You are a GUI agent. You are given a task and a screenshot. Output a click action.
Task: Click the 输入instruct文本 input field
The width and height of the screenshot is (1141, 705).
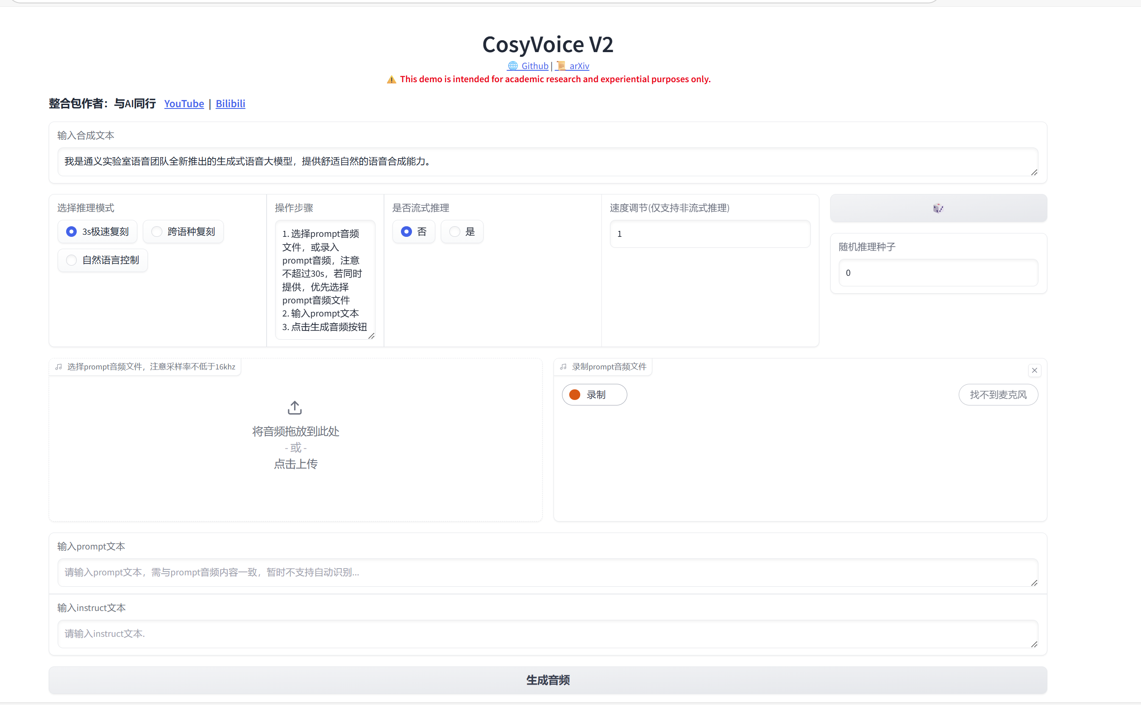[x=548, y=634]
